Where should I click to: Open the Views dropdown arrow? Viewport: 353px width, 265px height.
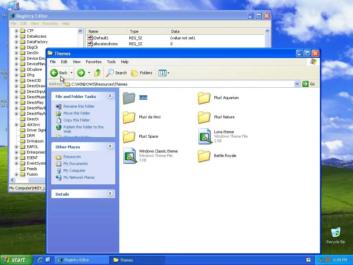[x=168, y=73]
